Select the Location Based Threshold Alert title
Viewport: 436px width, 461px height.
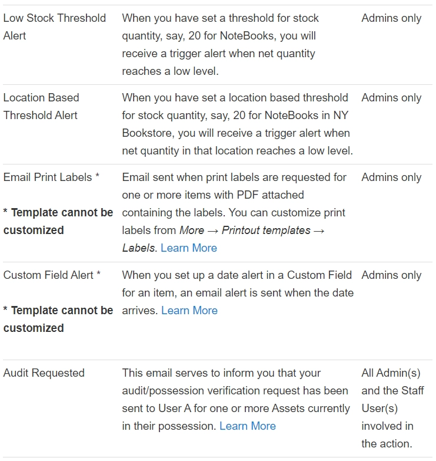click(x=41, y=106)
